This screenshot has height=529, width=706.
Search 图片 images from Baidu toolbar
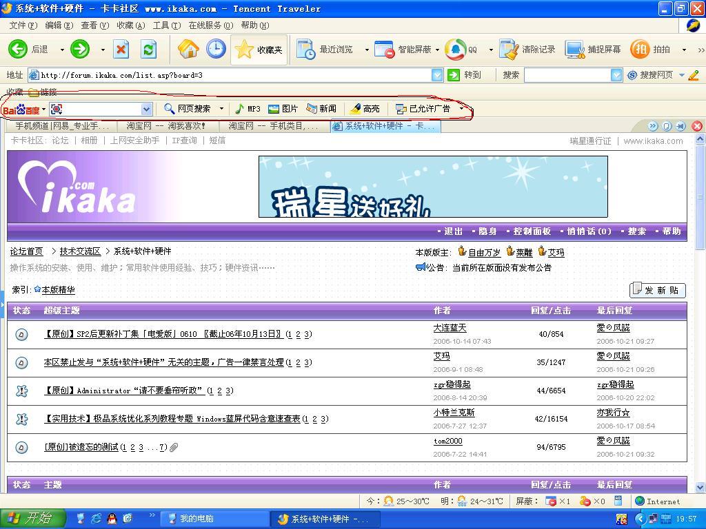[x=283, y=108]
